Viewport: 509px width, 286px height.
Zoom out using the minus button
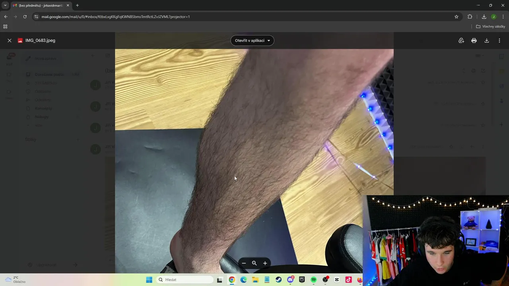tap(244, 263)
